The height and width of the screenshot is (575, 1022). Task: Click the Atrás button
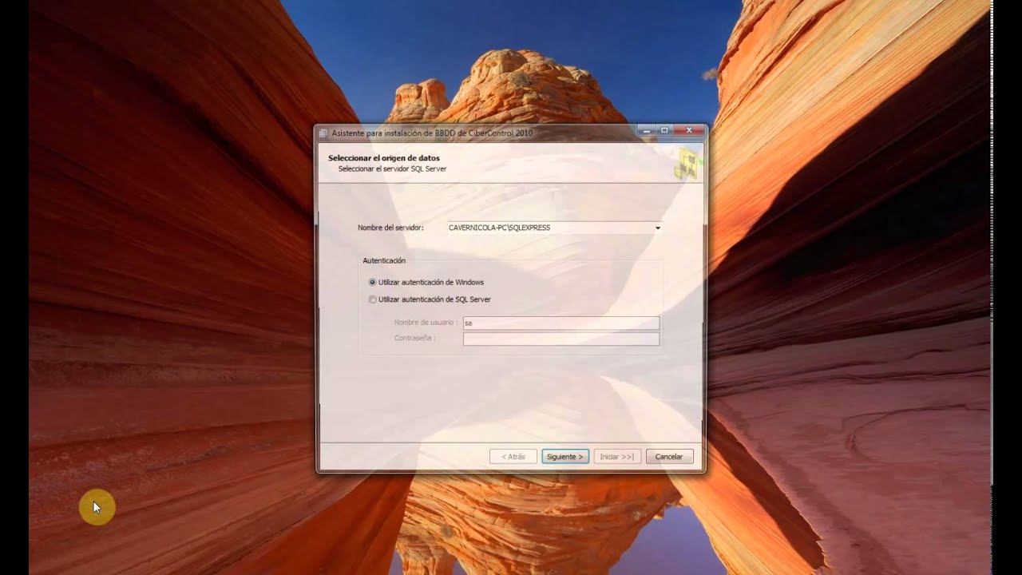pyautogui.click(x=513, y=457)
